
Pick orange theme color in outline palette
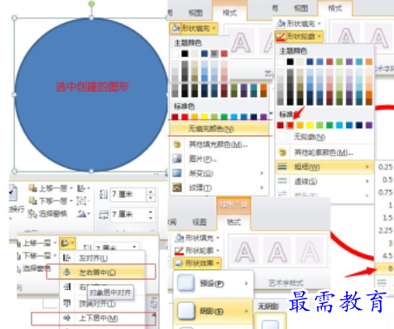(x=369, y=61)
